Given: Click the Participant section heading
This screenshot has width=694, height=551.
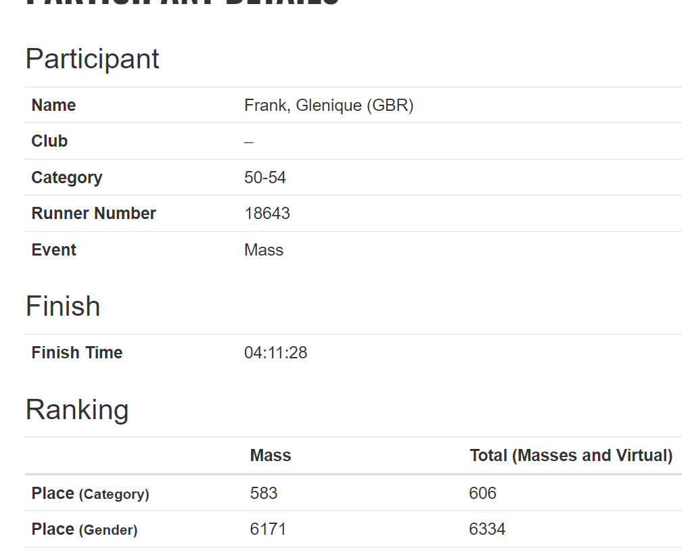Looking at the screenshot, I should click(92, 59).
